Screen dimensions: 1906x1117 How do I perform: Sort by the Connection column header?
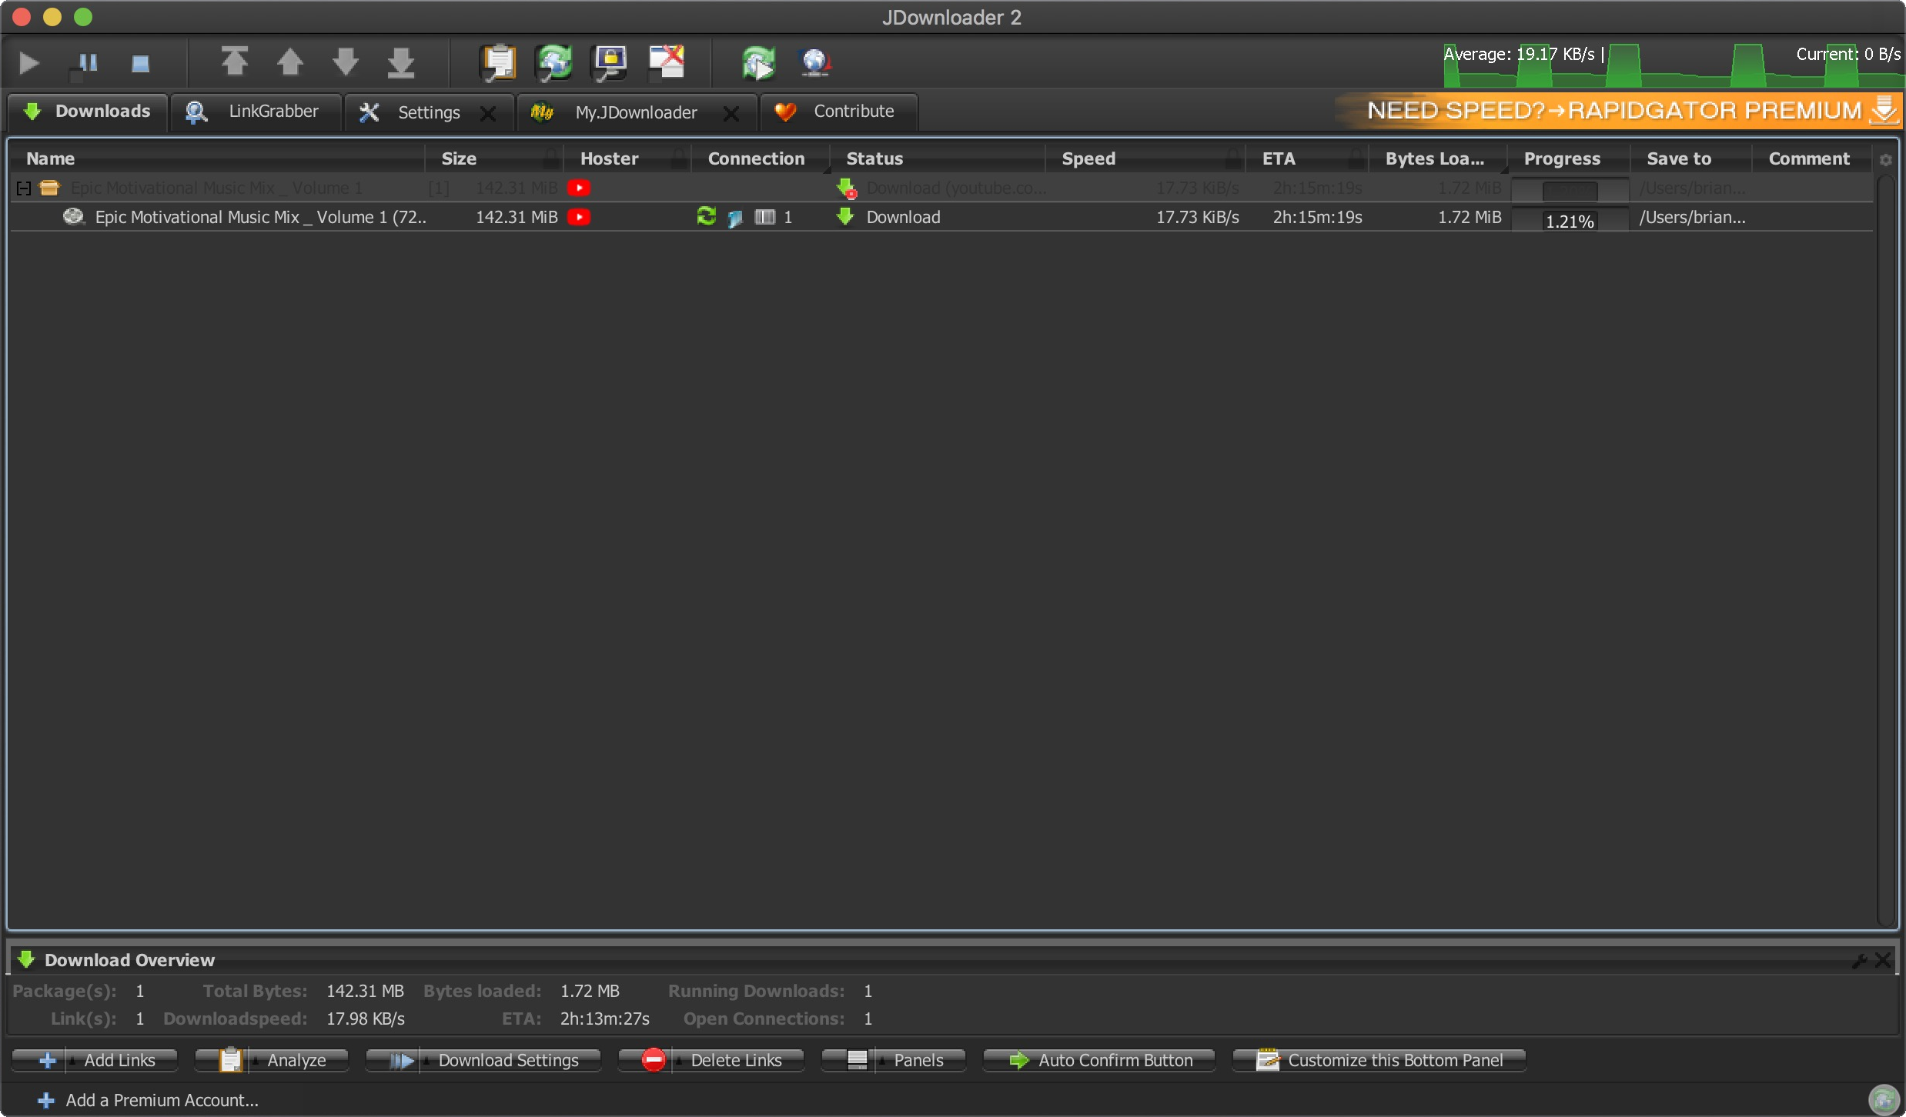[x=761, y=158]
